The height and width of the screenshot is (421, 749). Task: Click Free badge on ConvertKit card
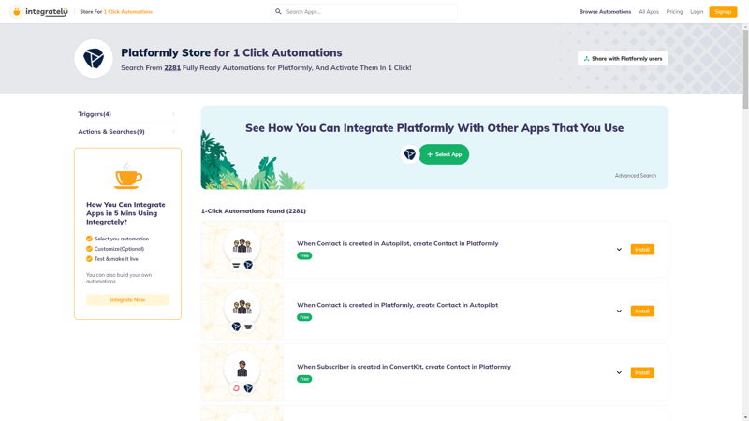304,379
